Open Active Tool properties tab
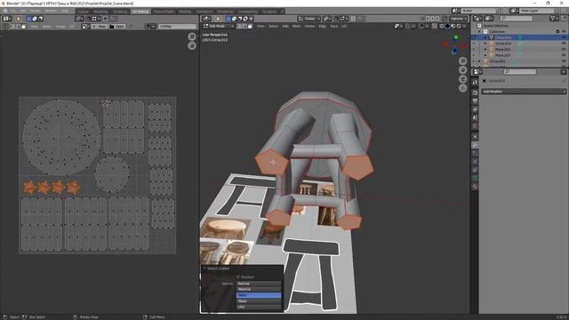The width and height of the screenshot is (569, 320). (x=475, y=83)
